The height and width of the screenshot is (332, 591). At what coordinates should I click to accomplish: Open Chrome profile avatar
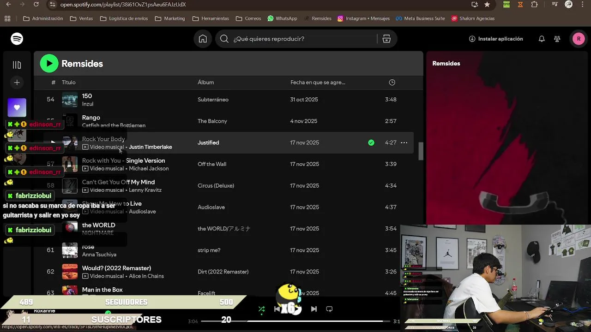[569, 4]
